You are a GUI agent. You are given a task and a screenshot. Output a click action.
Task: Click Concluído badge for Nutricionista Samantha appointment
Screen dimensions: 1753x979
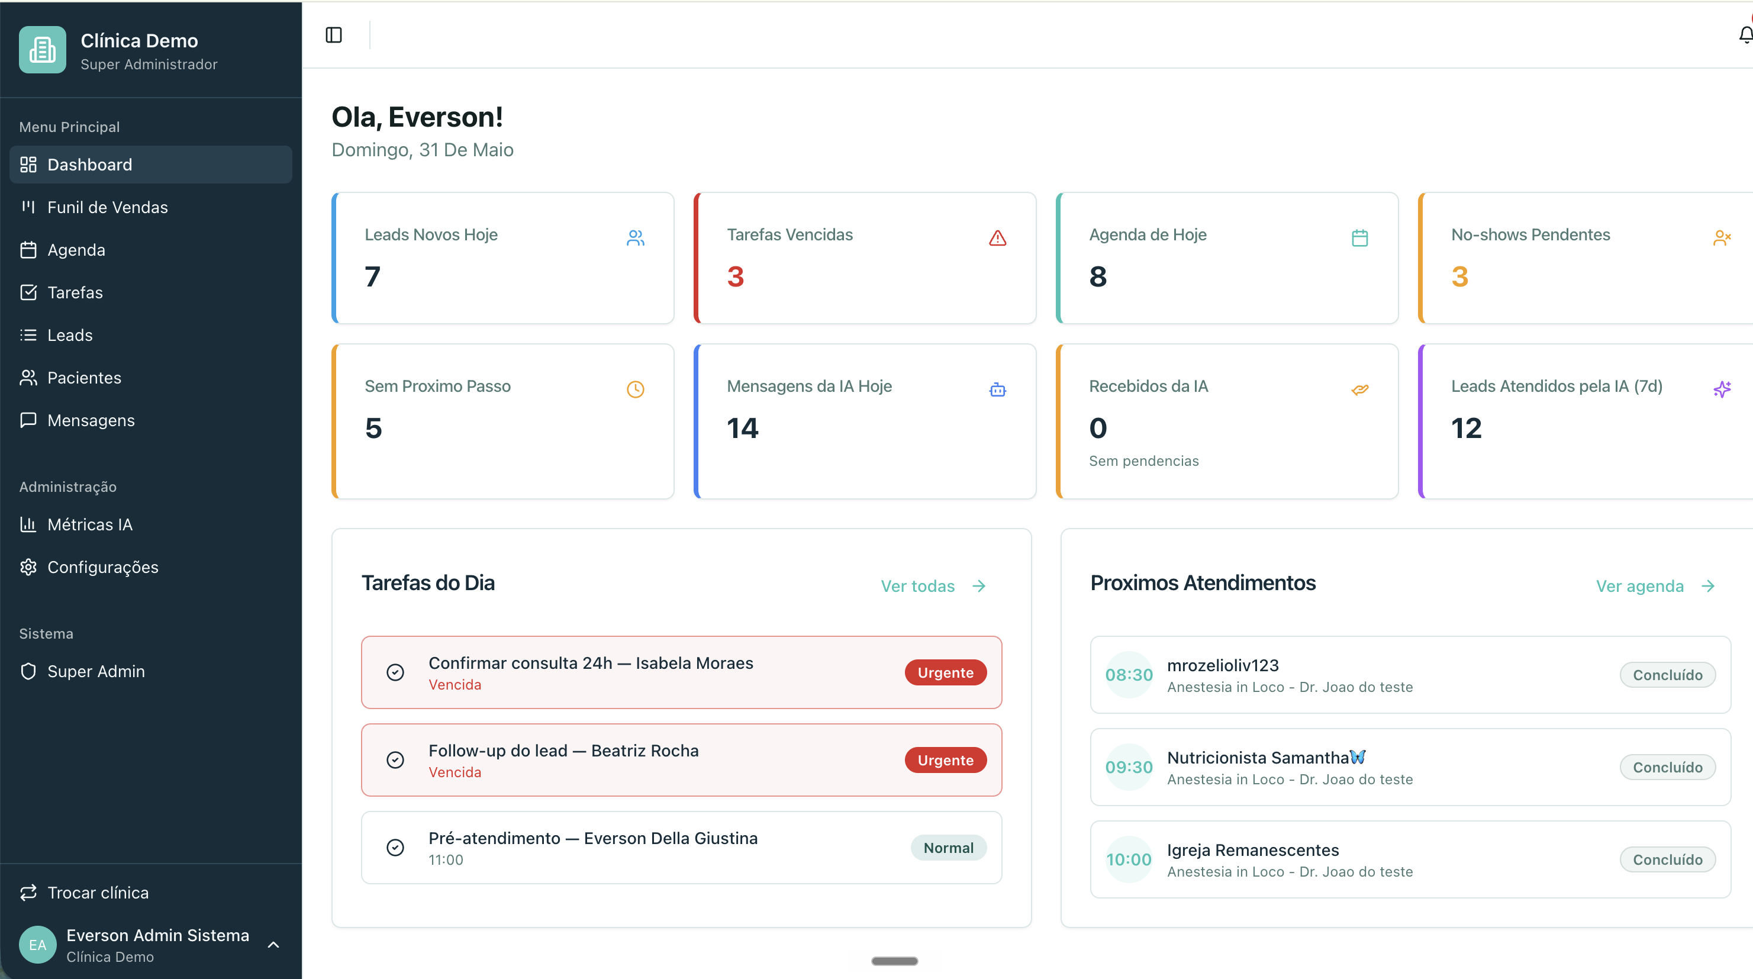tap(1667, 767)
